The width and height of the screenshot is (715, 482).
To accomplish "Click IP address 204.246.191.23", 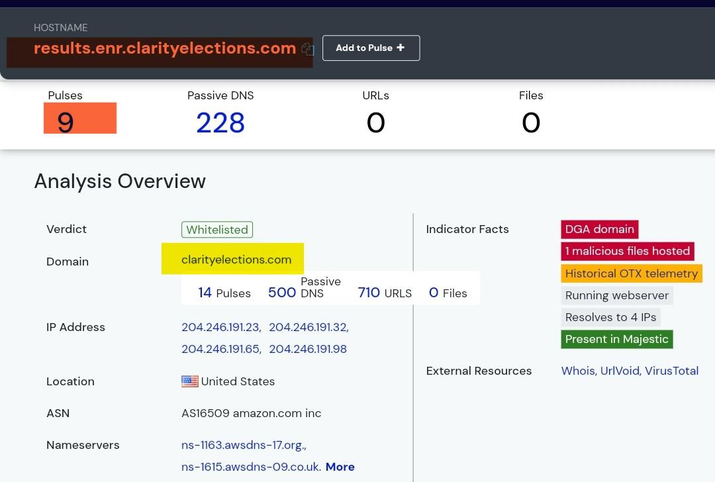I will tap(220, 327).
